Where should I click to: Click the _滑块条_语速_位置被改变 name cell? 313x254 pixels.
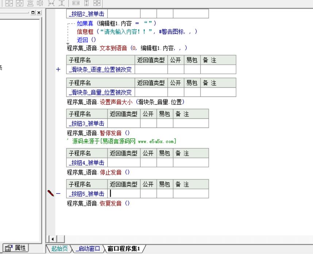coord(101,69)
